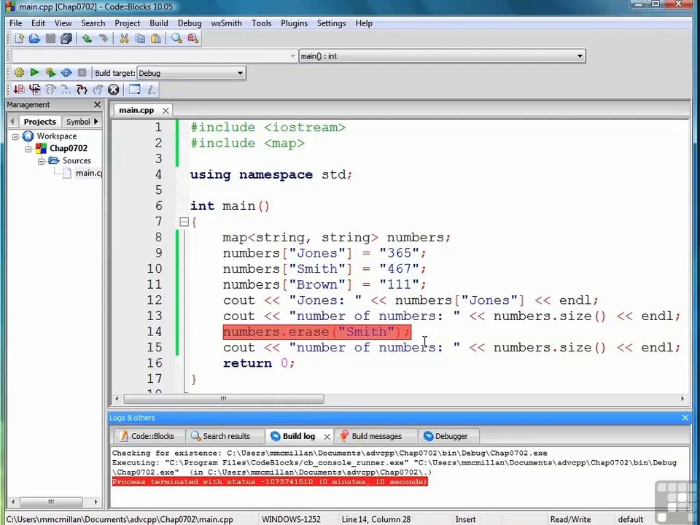The width and height of the screenshot is (700, 525).
Task: Open Find with the magnifier icon
Action: [x=176, y=39]
